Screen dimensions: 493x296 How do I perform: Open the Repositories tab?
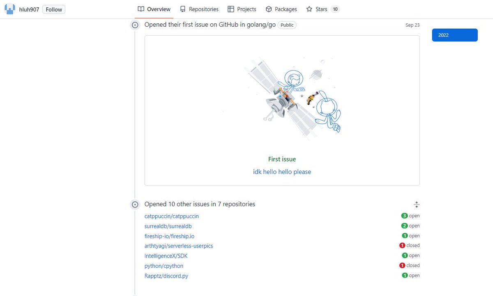[x=199, y=9]
